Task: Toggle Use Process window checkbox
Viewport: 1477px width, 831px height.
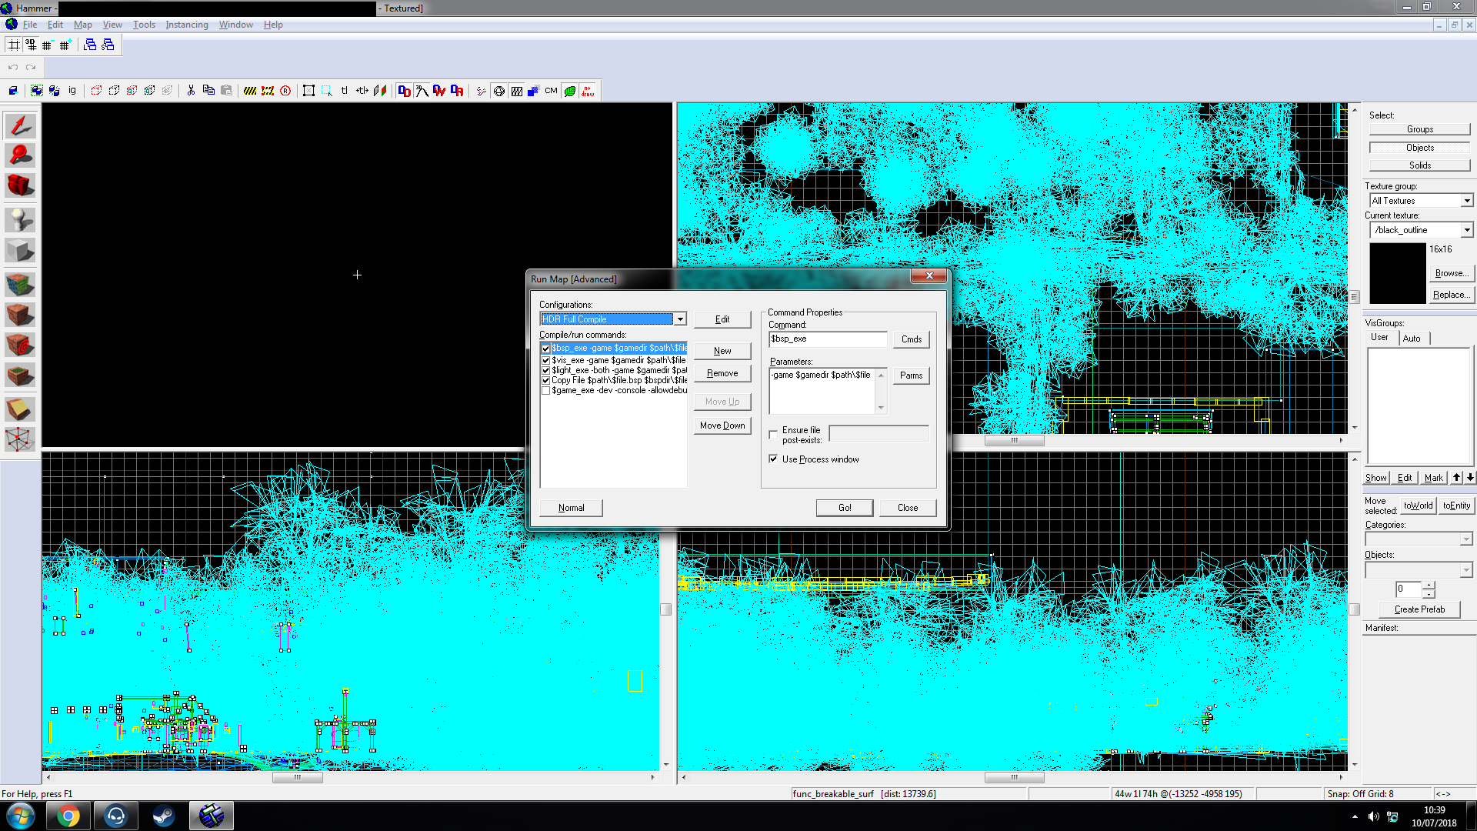Action: tap(773, 459)
